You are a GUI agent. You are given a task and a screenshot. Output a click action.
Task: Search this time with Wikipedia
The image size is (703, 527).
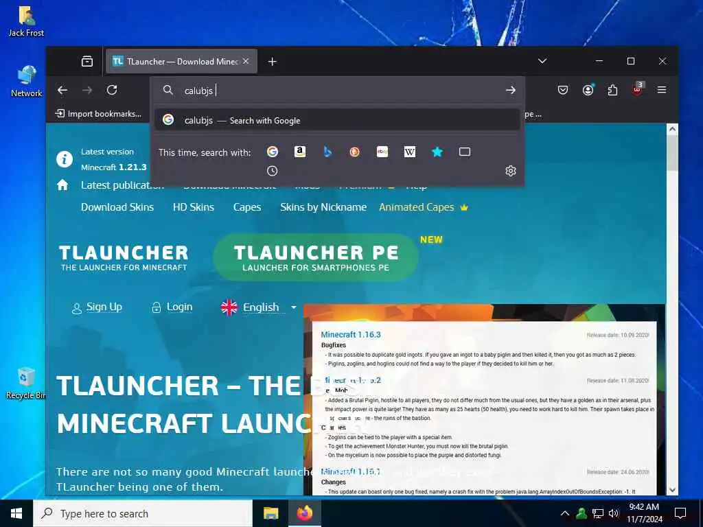(410, 152)
